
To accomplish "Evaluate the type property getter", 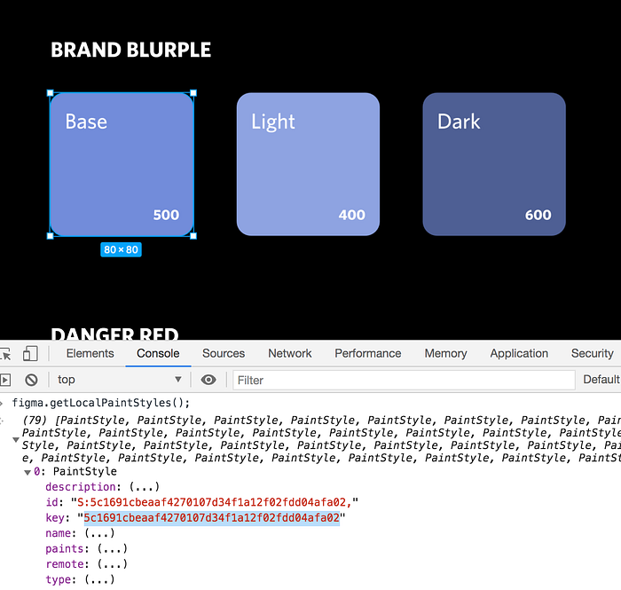I will 99,579.
